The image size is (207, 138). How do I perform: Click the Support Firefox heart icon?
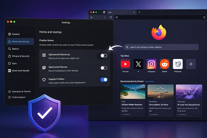[x=44, y=80]
